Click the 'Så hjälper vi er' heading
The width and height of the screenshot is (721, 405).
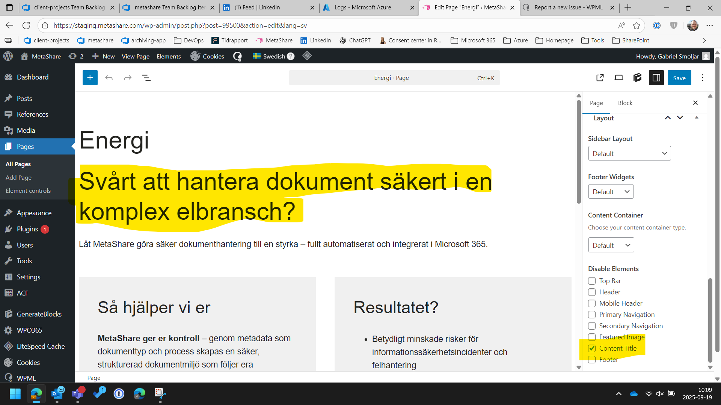pos(154,307)
